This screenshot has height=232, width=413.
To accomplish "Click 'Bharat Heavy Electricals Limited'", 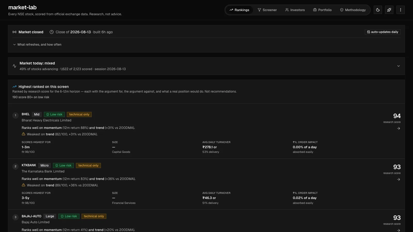I will pos(46,120).
